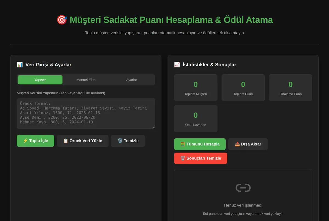Click the Toplu İşle button
329x221 pixels.
click(x=35, y=141)
